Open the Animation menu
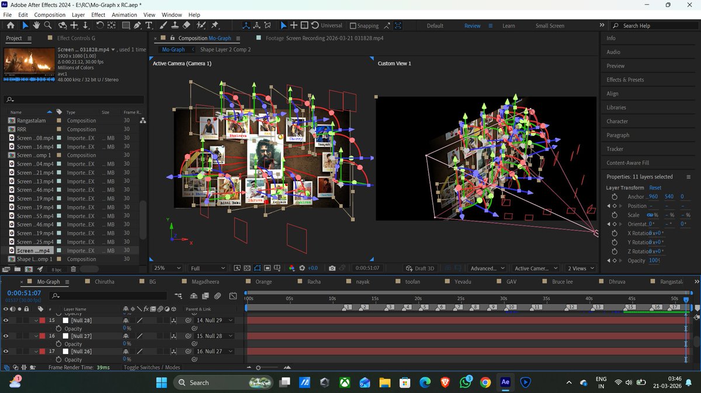Screen dimensions: 701x393 click(124, 15)
